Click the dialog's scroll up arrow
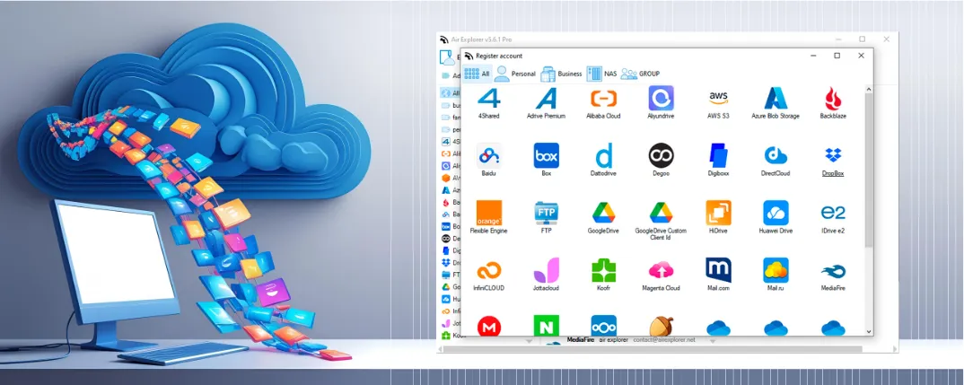Screen dimensions: 964x385 click(869, 90)
